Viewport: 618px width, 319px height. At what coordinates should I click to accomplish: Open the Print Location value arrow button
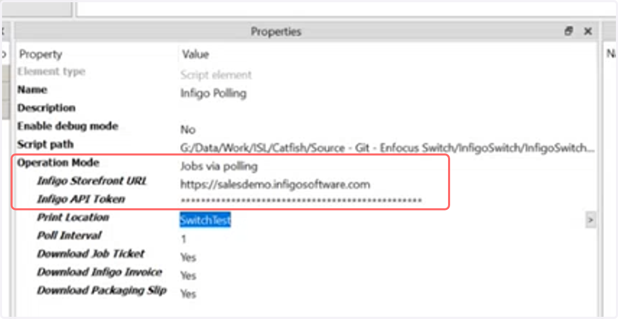click(x=590, y=220)
